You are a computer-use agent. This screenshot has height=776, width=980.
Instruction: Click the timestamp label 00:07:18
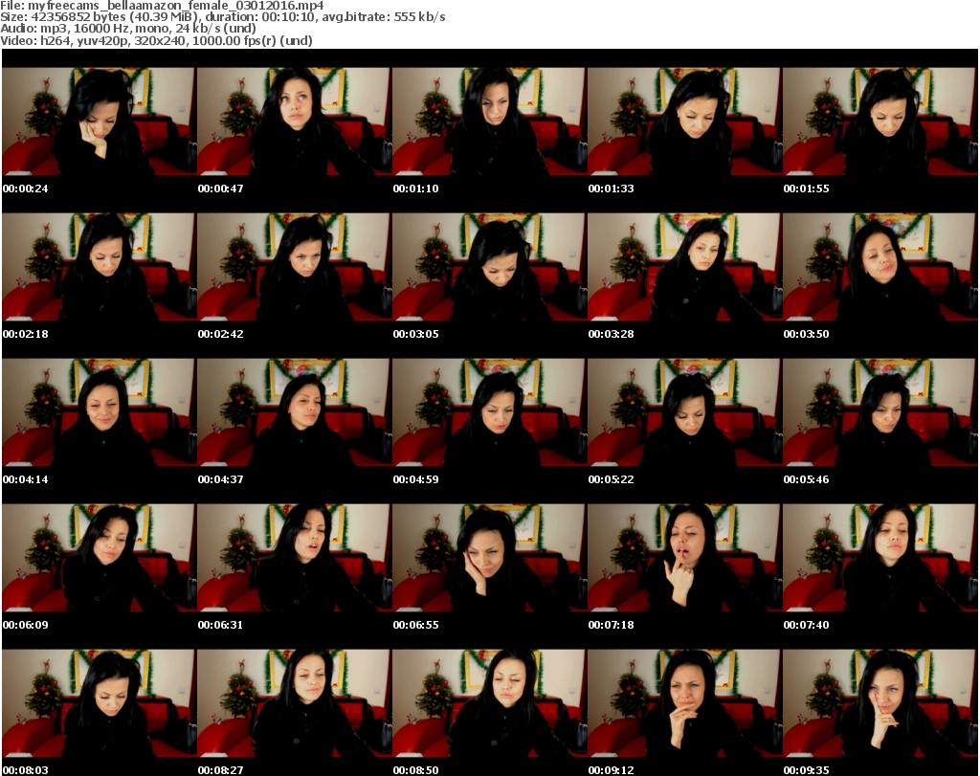pos(611,625)
